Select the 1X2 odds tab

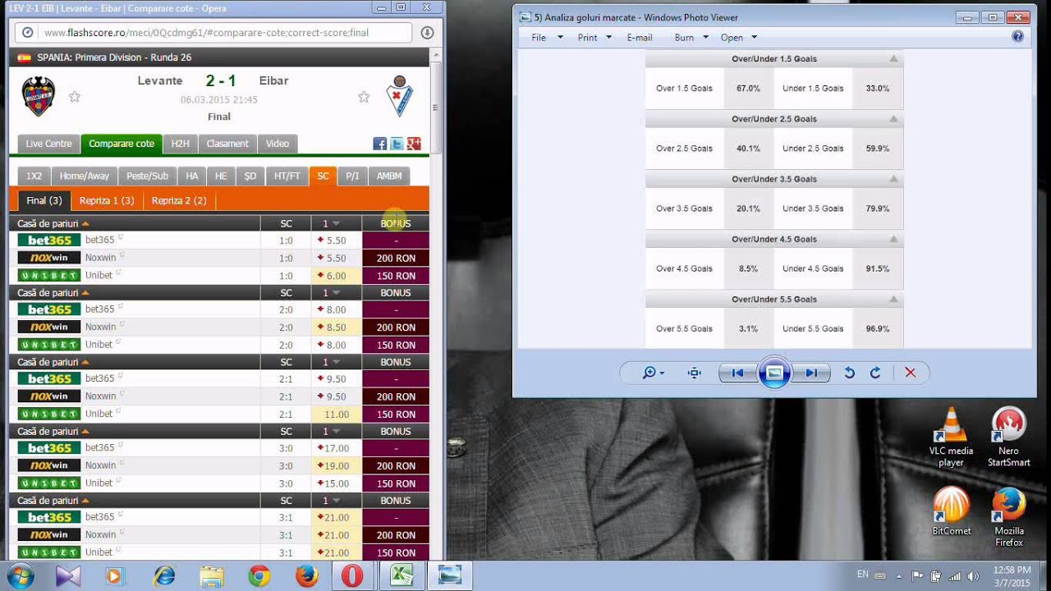(34, 176)
